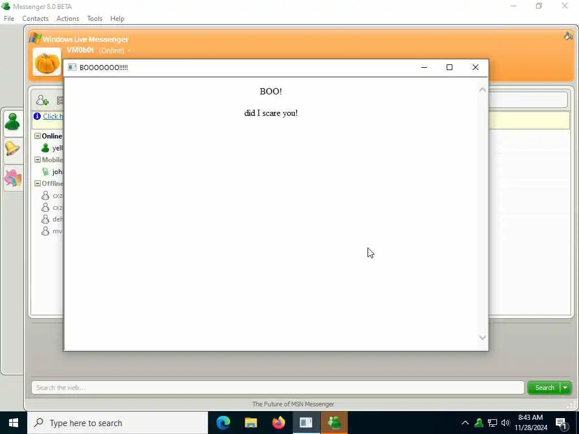Click the volume speaker tray icon
579x434 pixels.
pyautogui.click(x=505, y=423)
